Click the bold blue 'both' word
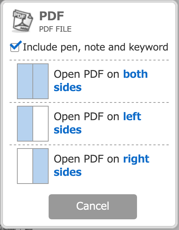 135,74
